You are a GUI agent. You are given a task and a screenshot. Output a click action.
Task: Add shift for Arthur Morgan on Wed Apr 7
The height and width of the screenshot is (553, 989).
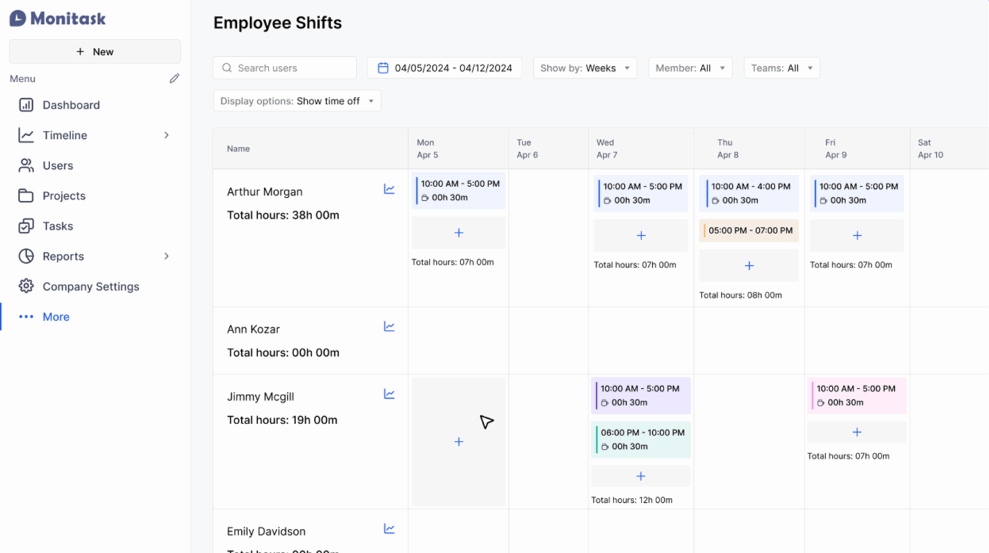pos(641,235)
